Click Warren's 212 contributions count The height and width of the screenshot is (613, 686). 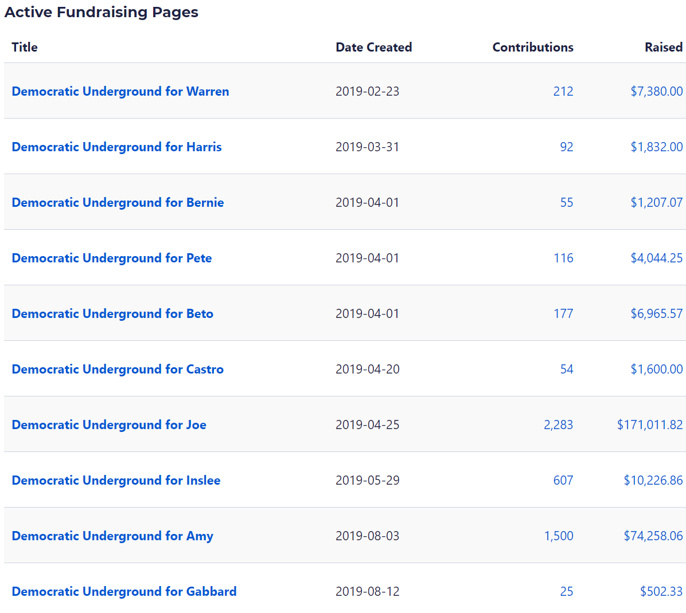pos(563,92)
